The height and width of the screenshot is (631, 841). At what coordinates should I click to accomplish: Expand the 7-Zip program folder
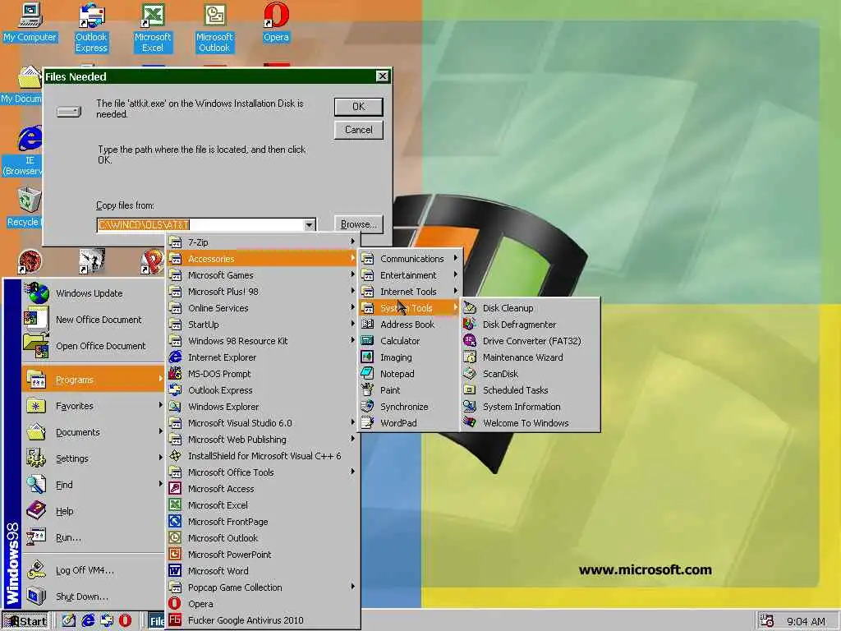(262, 242)
